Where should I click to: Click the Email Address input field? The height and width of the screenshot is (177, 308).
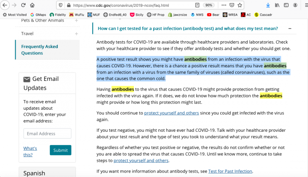click(47, 134)
